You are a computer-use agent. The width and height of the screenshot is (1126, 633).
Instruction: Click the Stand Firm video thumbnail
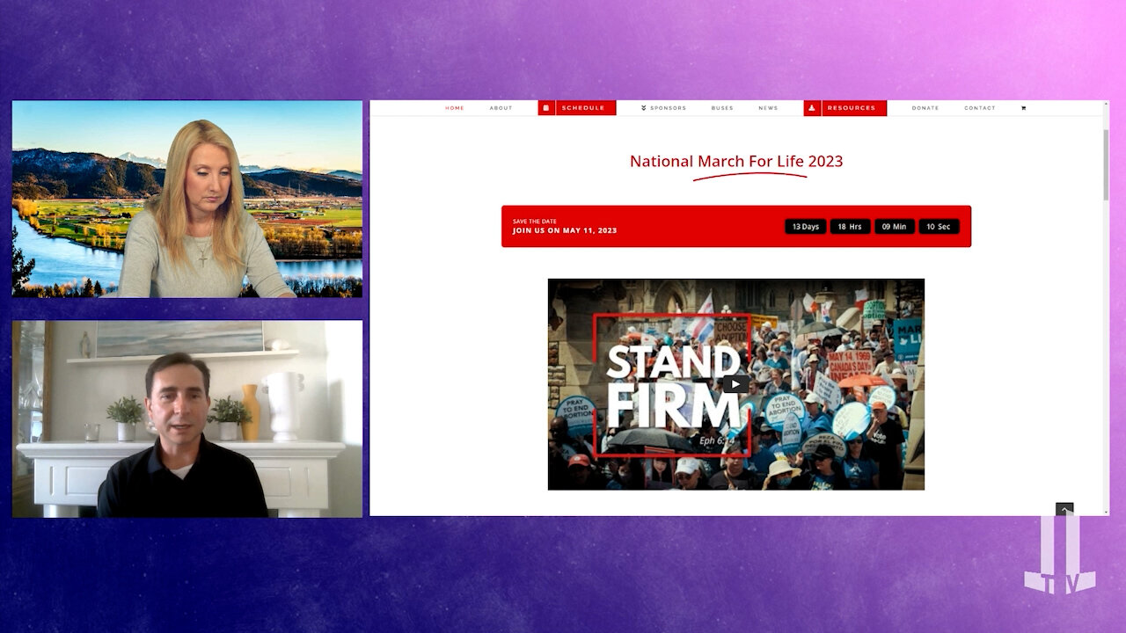736,384
